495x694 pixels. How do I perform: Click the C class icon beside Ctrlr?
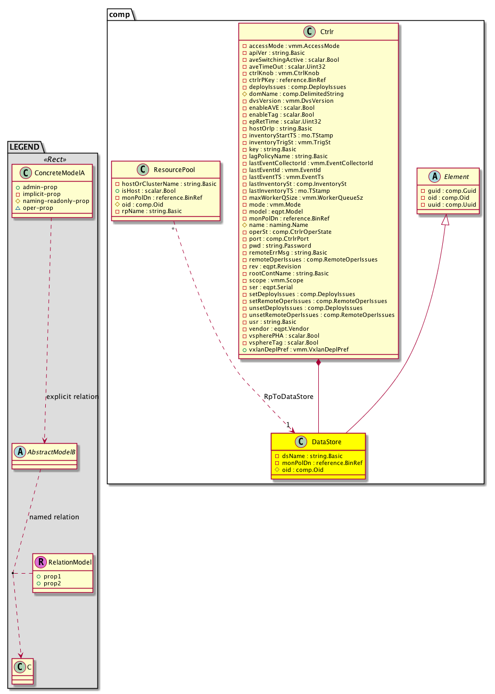click(310, 32)
